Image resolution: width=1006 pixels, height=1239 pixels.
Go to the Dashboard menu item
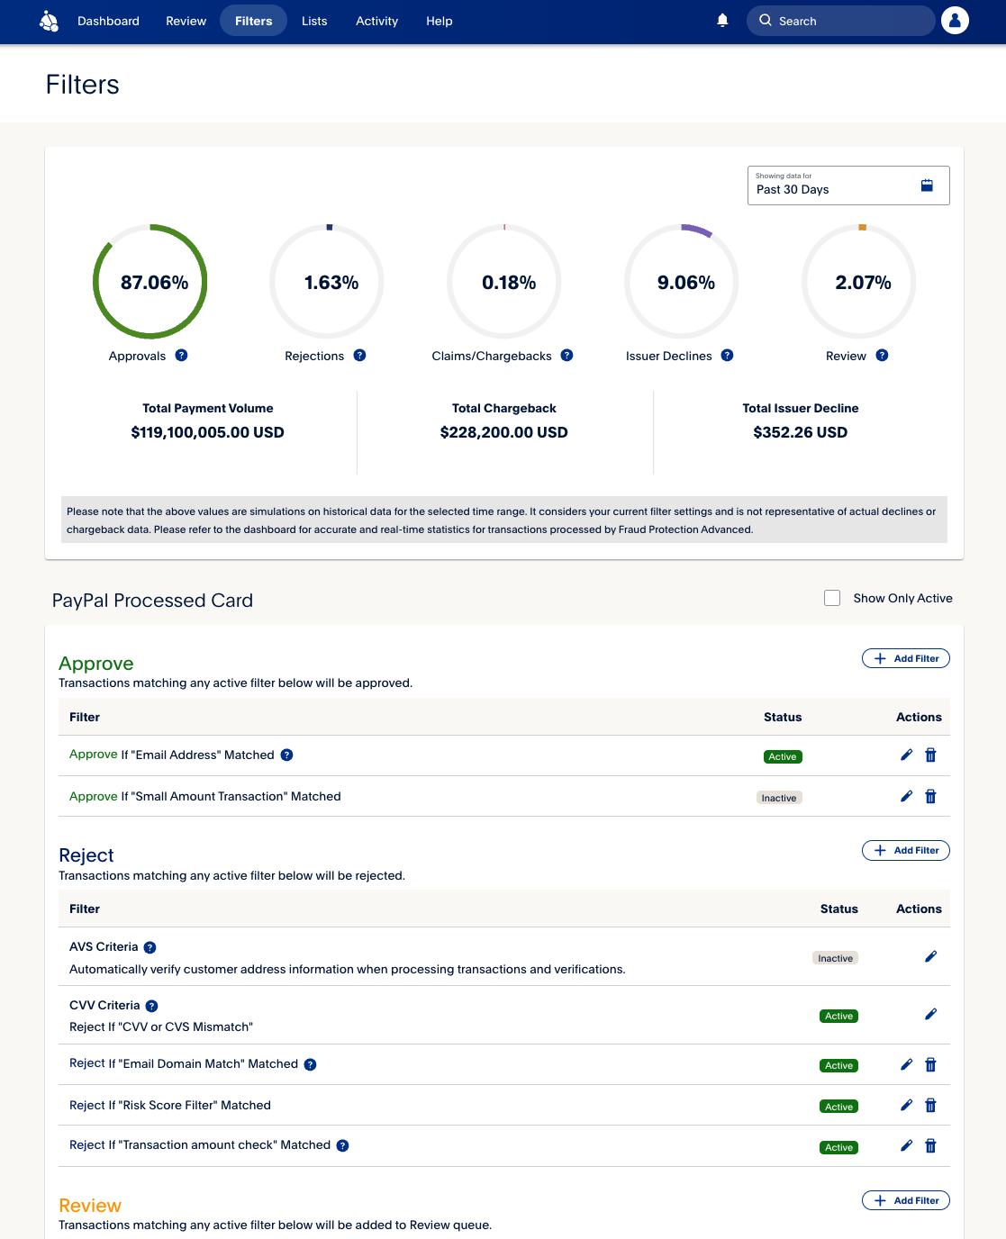tap(108, 21)
